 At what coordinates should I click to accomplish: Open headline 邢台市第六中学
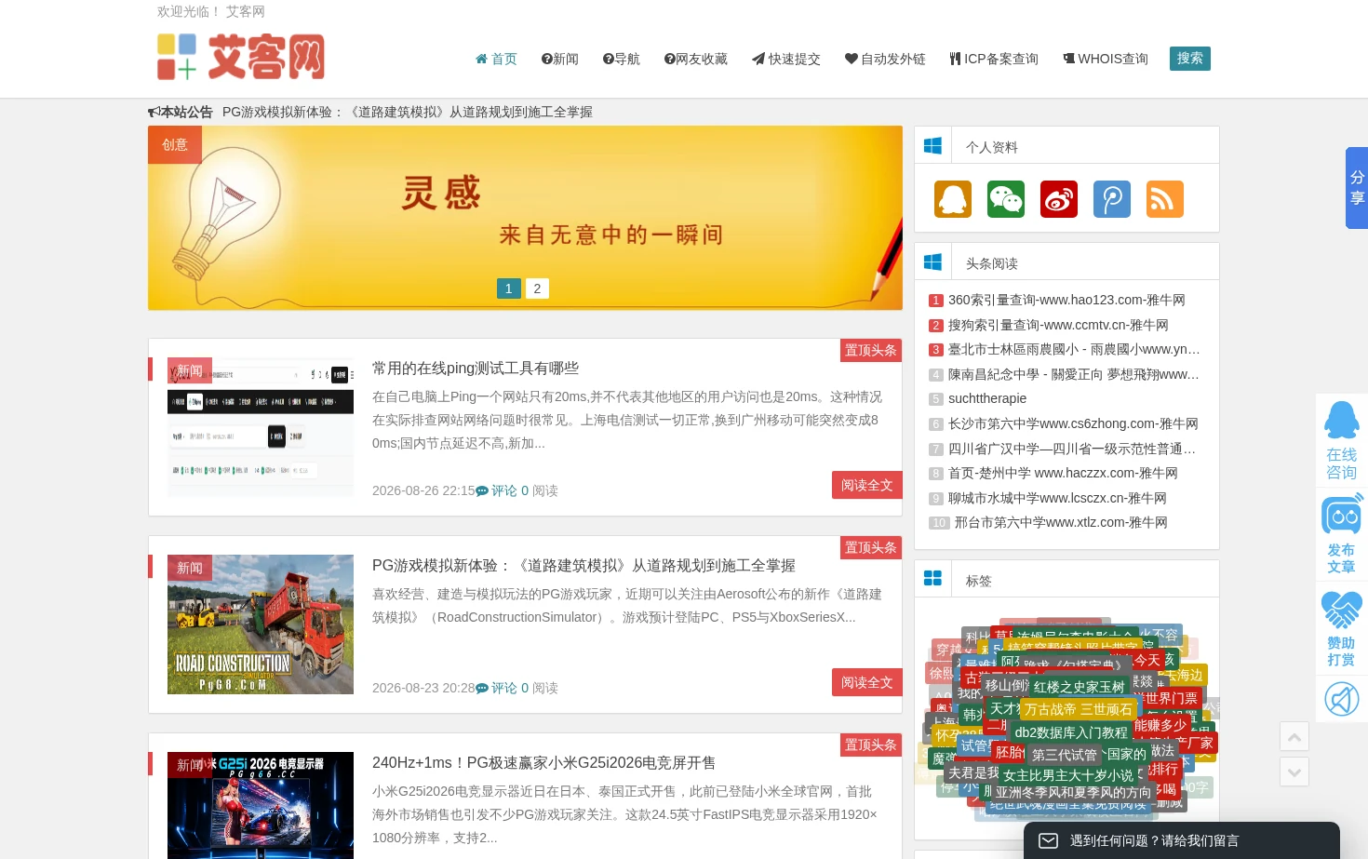(1061, 522)
